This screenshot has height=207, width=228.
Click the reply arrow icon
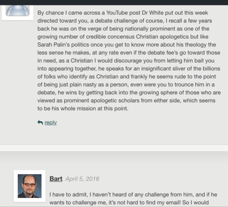click(40, 123)
